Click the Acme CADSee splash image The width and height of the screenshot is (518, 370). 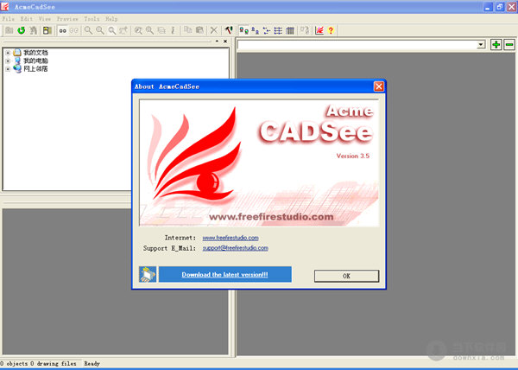(x=259, y=163)
